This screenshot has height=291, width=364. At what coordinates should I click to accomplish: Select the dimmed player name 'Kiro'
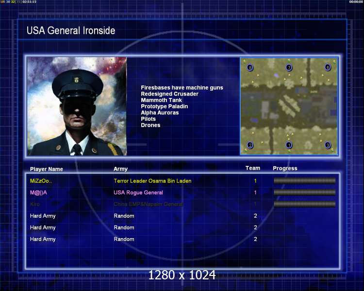click(x=34, y=204)
